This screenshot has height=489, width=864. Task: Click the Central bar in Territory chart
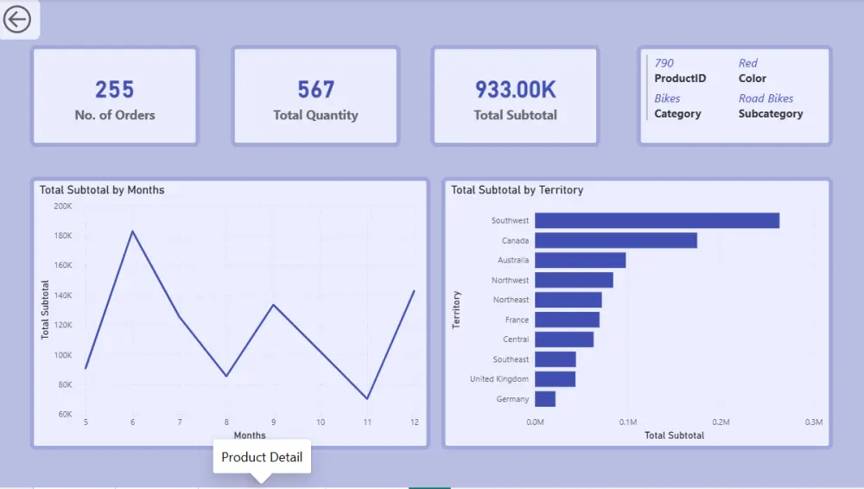coord(564,340)
